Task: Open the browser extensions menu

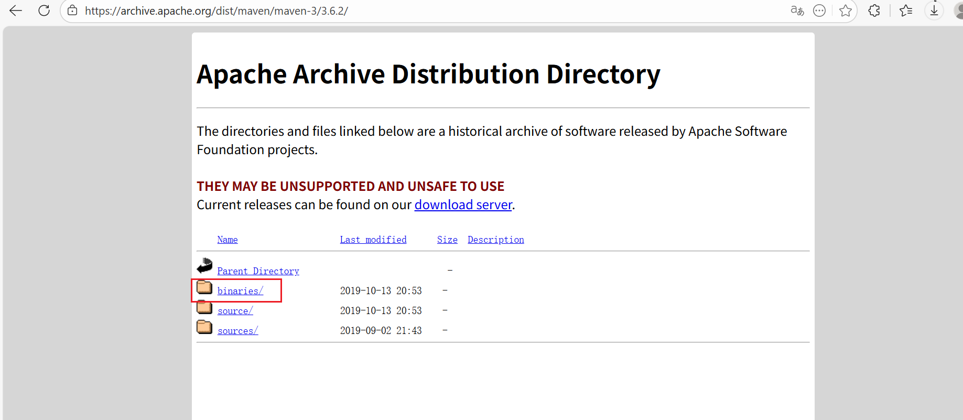Action: coord(874,10)
